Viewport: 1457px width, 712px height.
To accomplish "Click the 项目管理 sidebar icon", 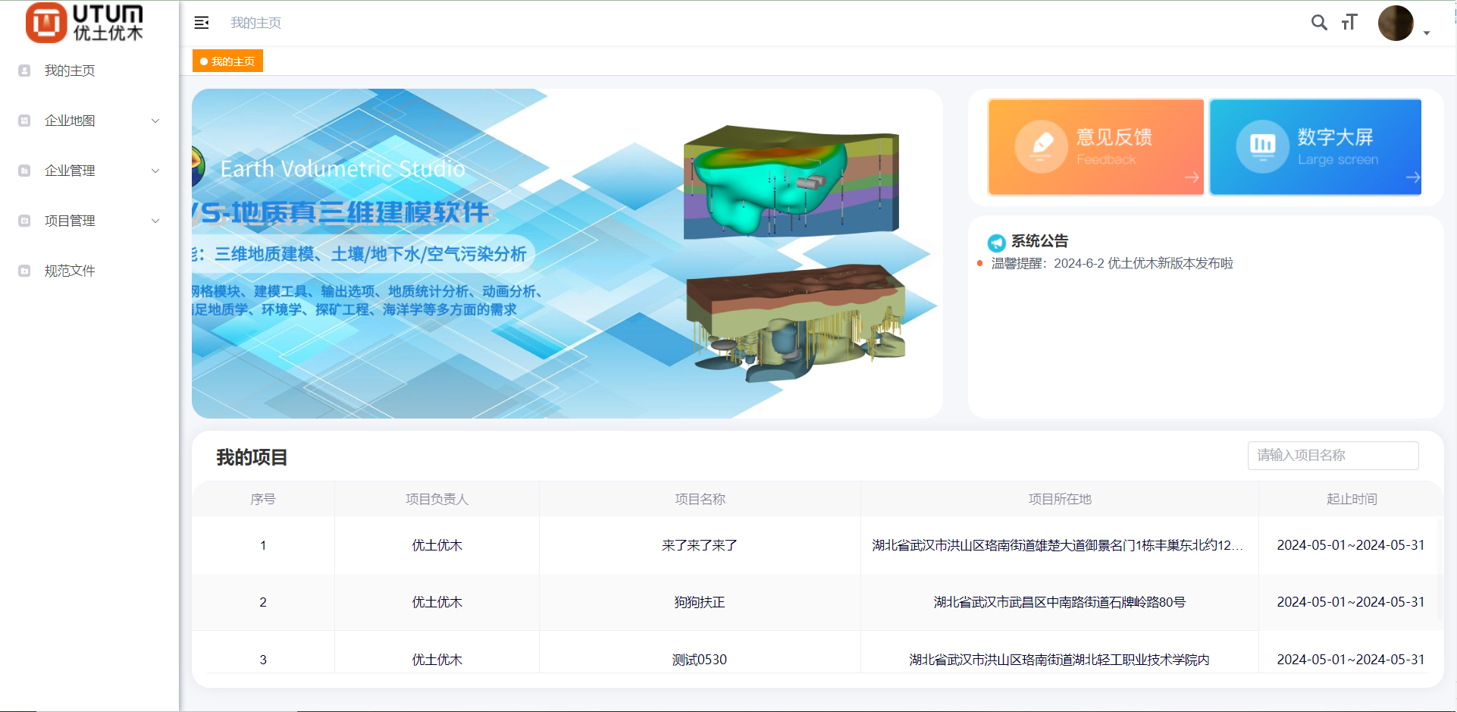I will coord(24,221).
